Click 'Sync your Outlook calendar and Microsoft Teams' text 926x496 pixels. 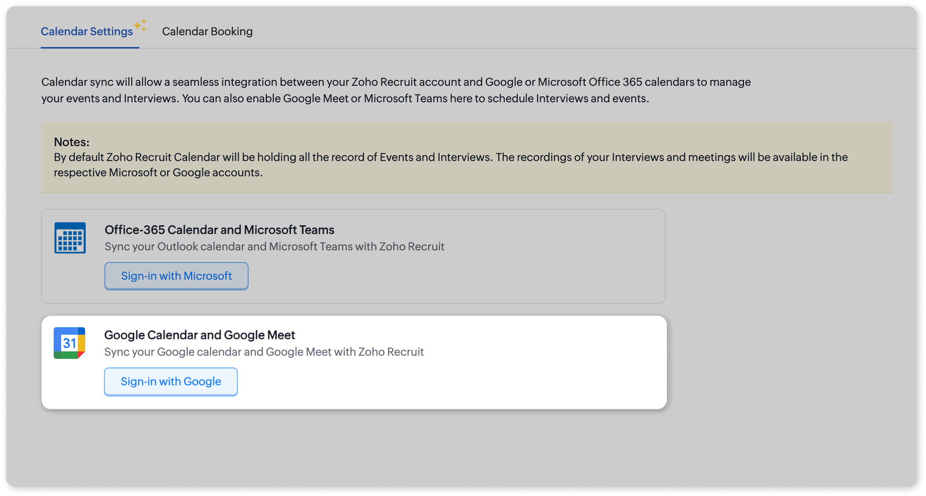(274, 246)
